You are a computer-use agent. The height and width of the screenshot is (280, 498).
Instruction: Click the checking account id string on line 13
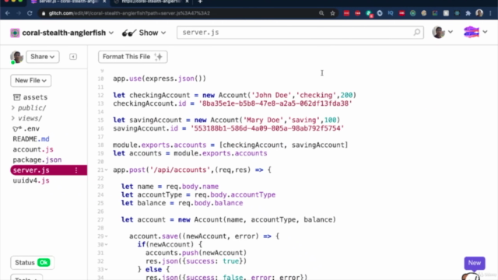point(275,103)
